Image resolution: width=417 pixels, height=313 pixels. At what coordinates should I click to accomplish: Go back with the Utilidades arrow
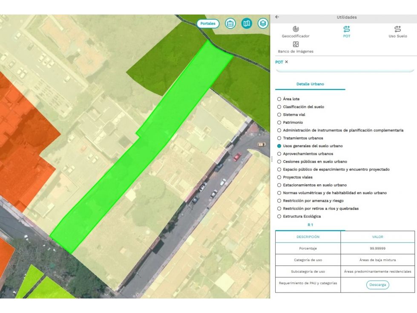[277, 17]
